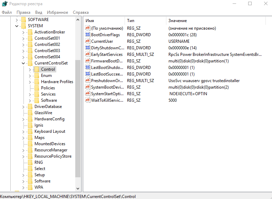Viewport: 272px width, 199px height.
Task: Expand the Enum subkey arrow
Action: click(x=30, y=76)
